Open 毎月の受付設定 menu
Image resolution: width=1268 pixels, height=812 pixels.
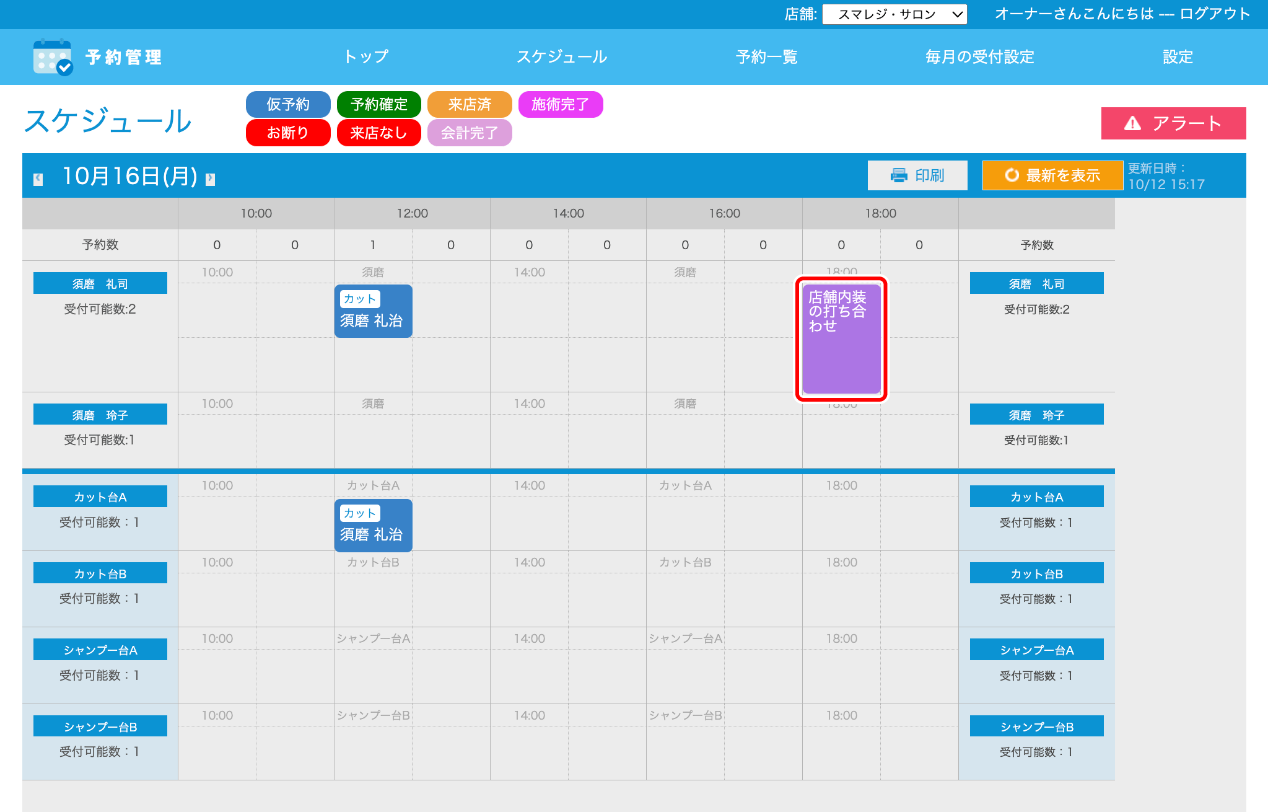click(979, 57)
